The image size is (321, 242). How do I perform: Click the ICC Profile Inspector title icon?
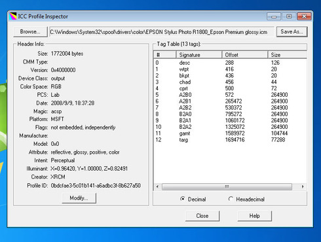pos(13,16)
